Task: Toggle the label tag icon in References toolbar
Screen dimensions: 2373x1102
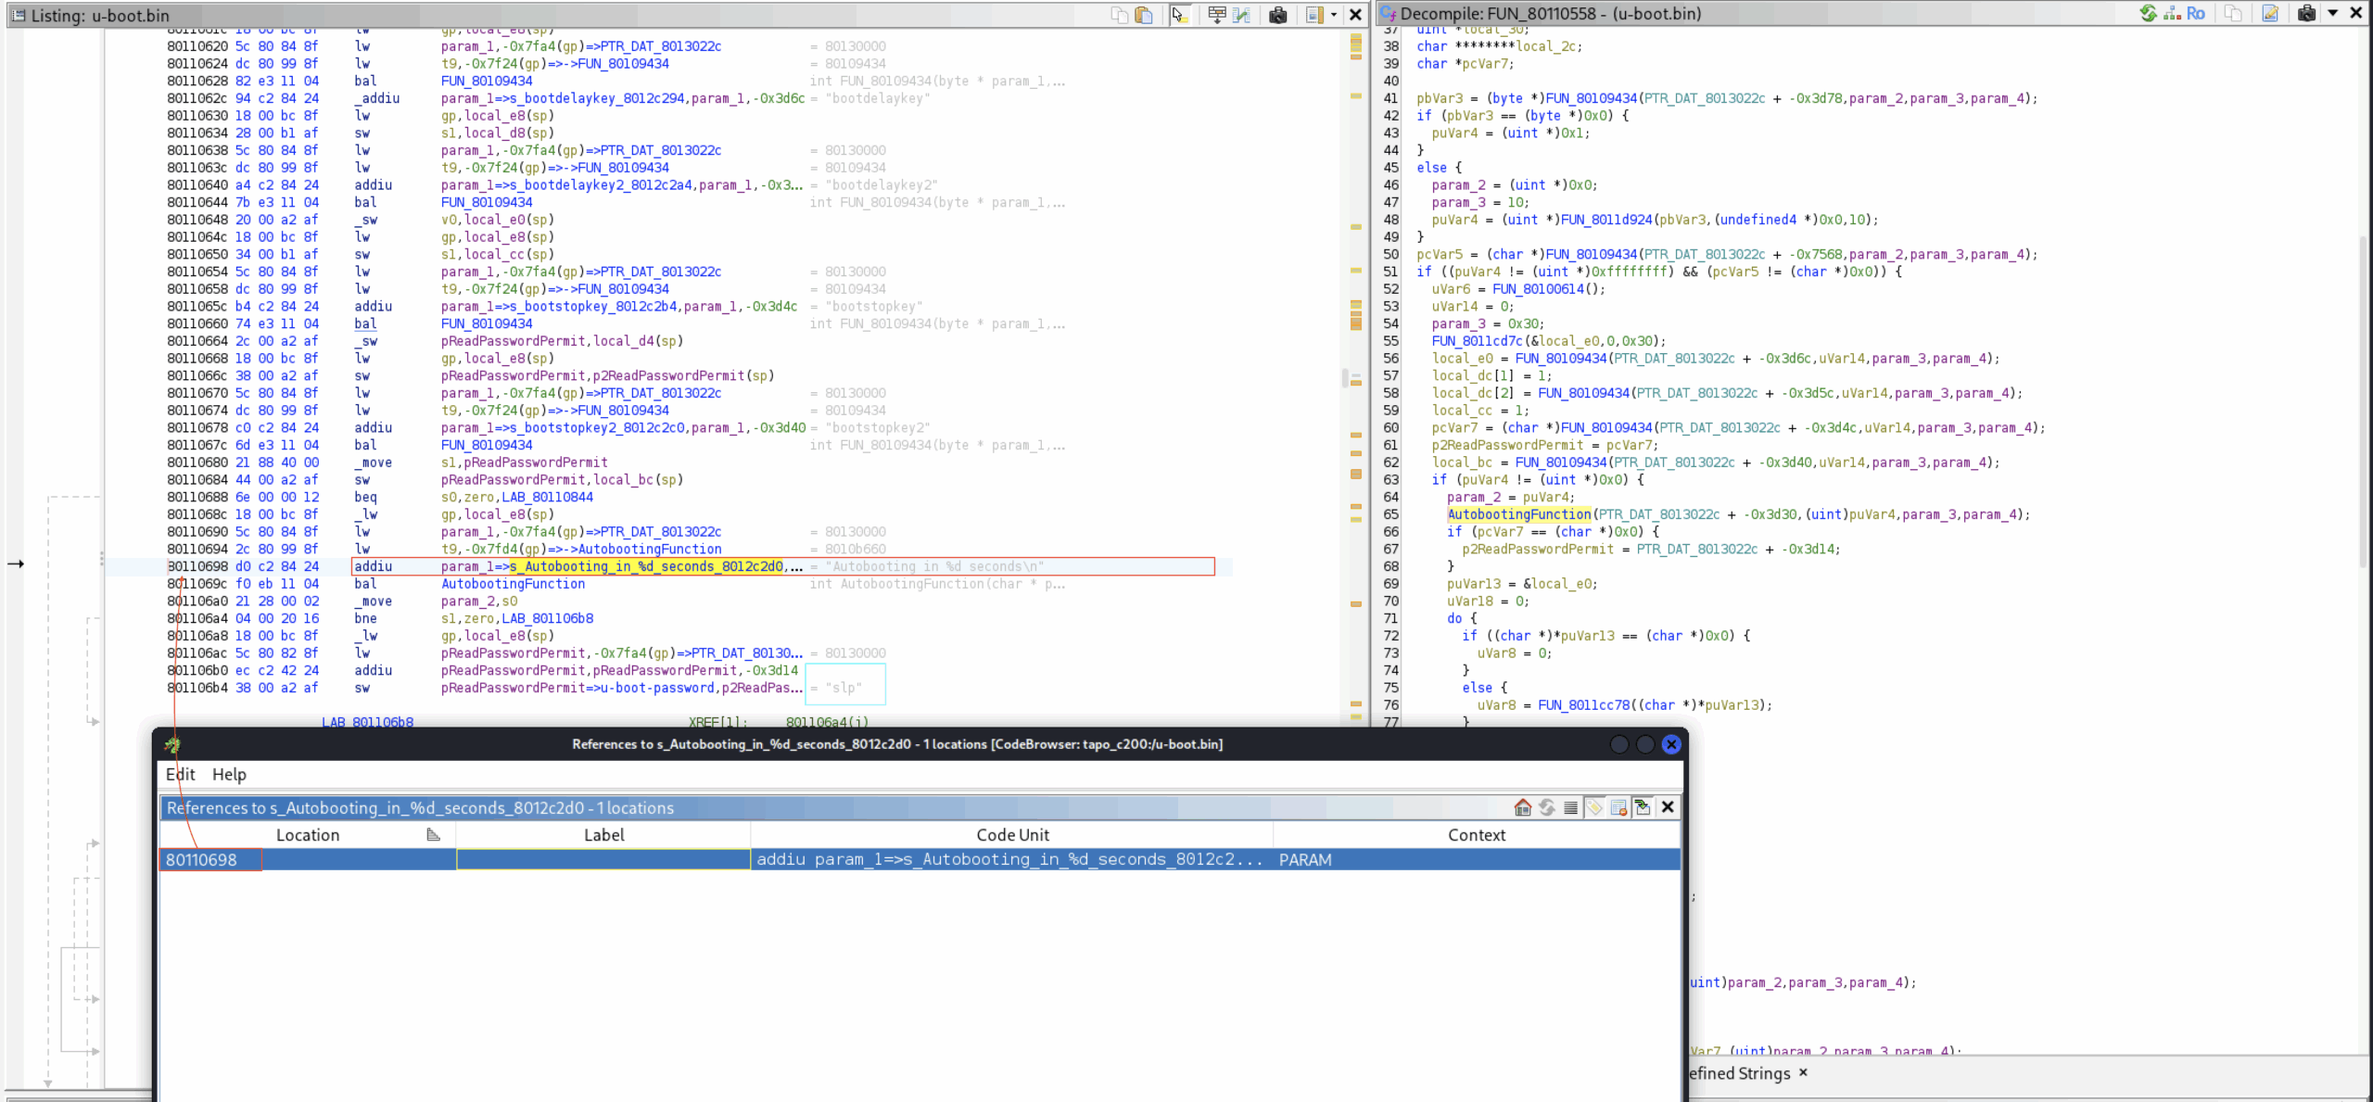Action: click(x=1594, y=807)
